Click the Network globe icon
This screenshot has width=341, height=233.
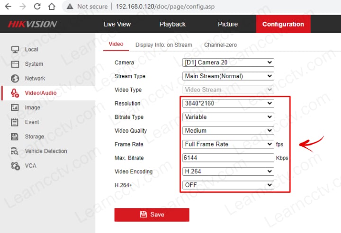(15, 79)
